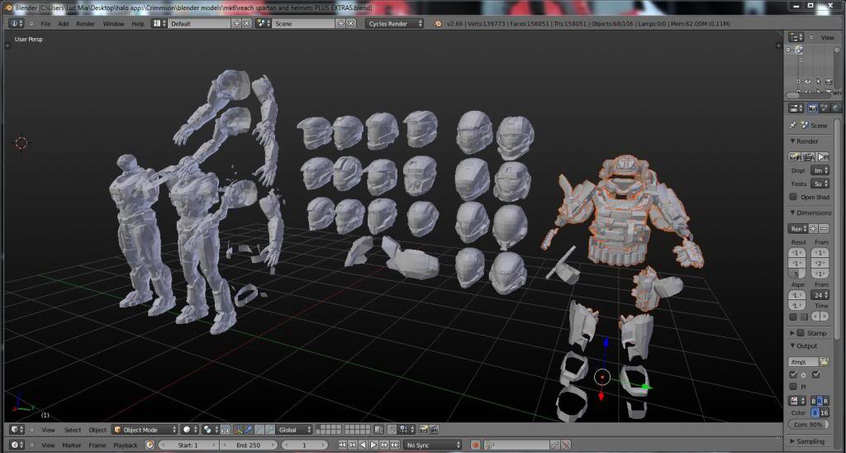The width and height of the screenshot is (846, 453).
Task: Open the File menu
Action: [x=45, y=24]
